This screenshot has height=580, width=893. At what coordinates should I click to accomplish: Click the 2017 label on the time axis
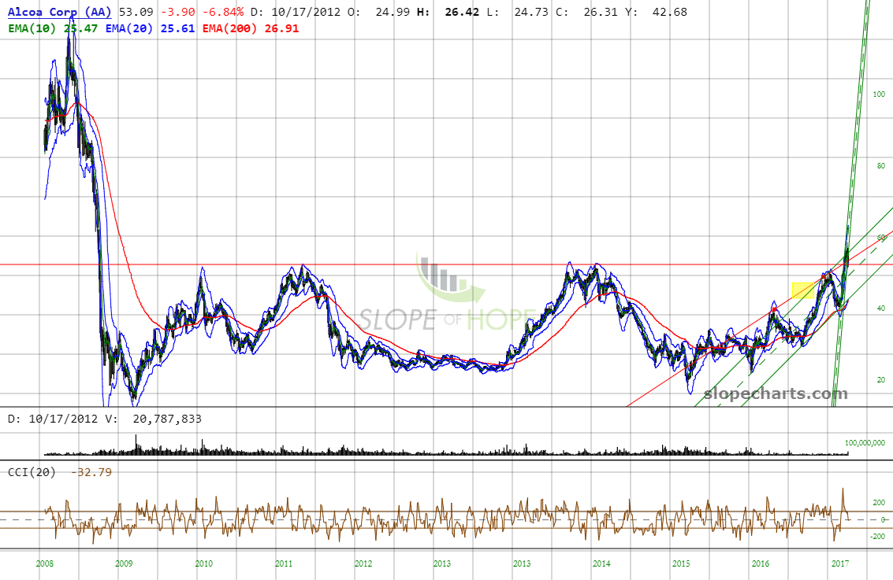point(840,563)
